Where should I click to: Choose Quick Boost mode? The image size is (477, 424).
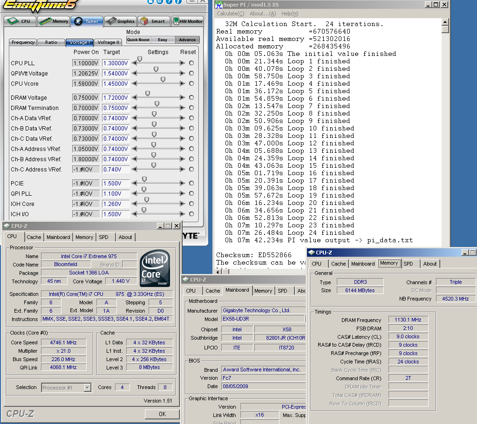point(138,40)
